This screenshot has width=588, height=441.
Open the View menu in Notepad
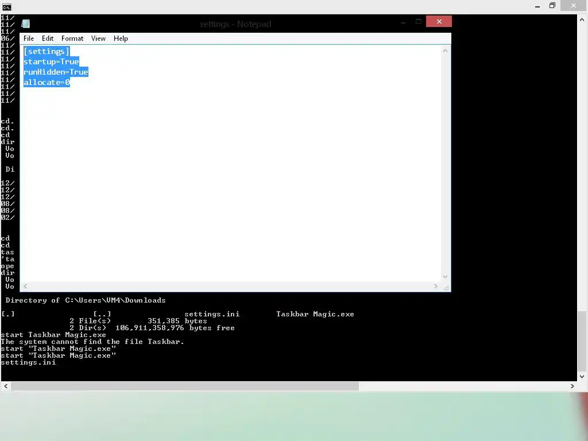tap(98, 38)
